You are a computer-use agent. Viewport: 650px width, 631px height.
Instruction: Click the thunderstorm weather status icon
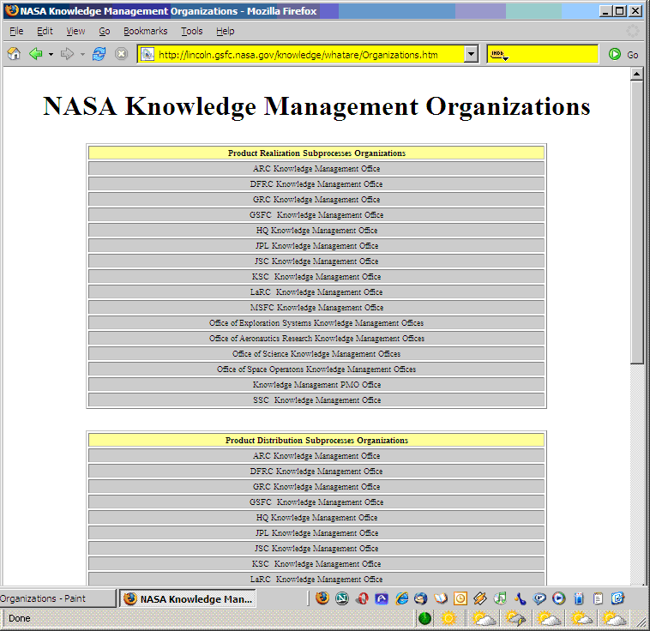[516, 618]
